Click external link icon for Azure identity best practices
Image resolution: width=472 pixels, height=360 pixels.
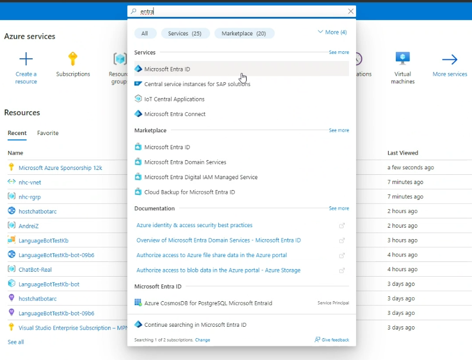(x=342, y=225)
